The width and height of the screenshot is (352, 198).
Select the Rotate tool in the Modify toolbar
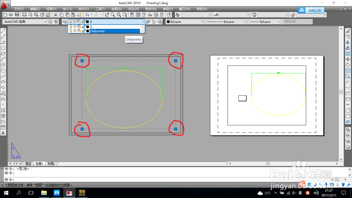coord(348,65)
